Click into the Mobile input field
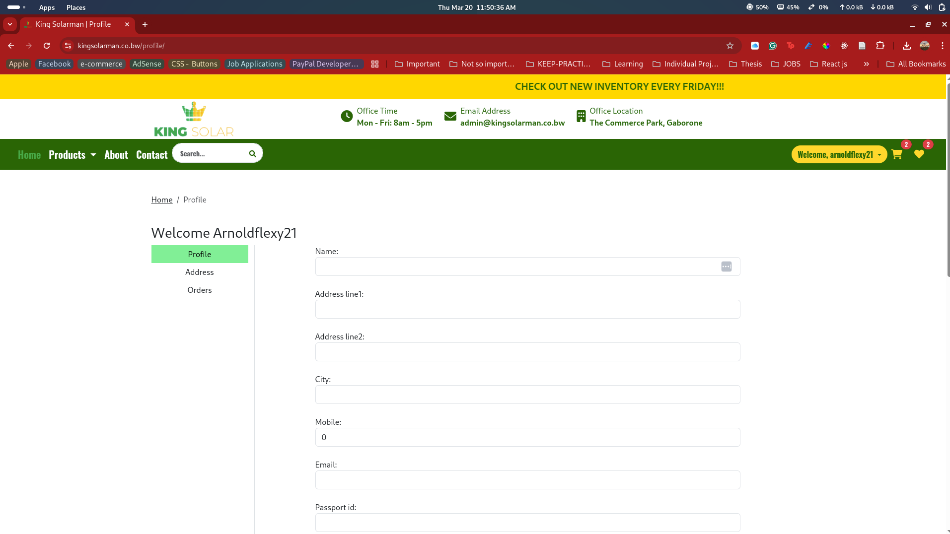The height and width of the screenshot is (534, 950). 527,437
